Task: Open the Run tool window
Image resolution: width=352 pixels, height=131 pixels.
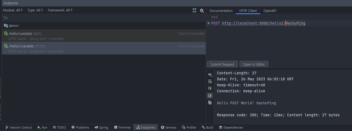Action: [x=42, y=127]
